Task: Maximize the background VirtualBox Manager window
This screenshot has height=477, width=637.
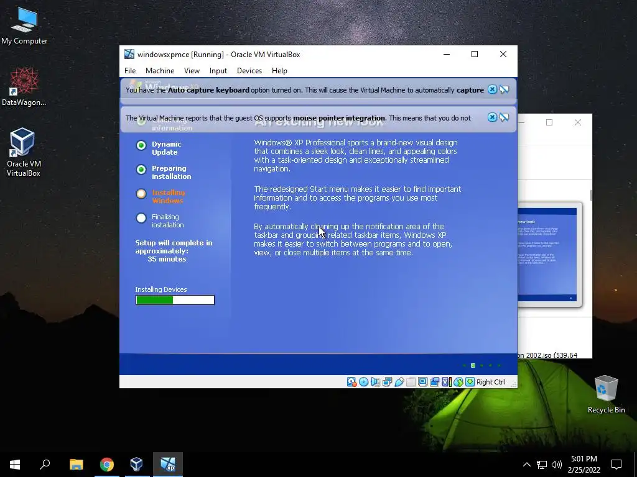Action: click(549, 122)
